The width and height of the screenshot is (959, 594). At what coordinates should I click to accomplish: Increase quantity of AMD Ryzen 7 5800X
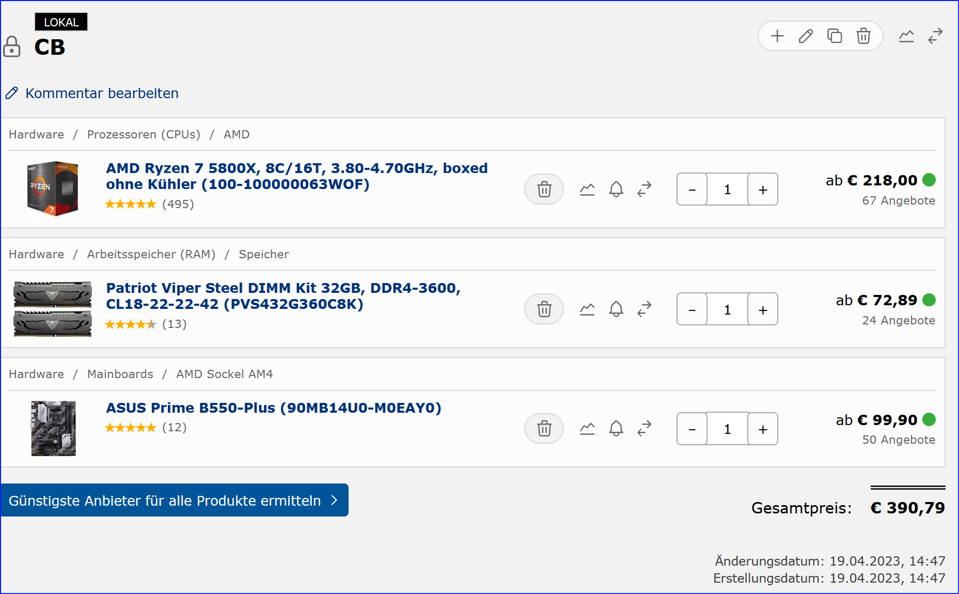(x=763, y=189)
